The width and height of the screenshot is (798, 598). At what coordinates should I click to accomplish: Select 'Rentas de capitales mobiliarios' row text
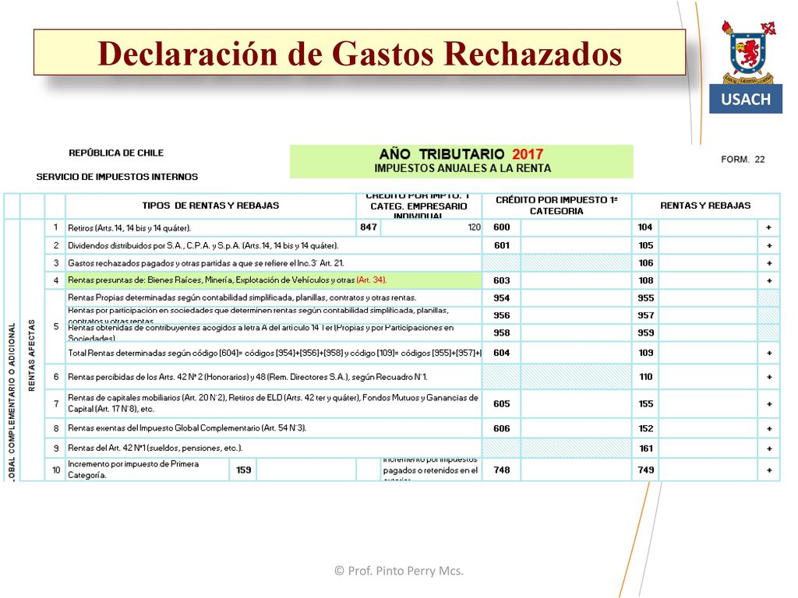tap(273, 403)
